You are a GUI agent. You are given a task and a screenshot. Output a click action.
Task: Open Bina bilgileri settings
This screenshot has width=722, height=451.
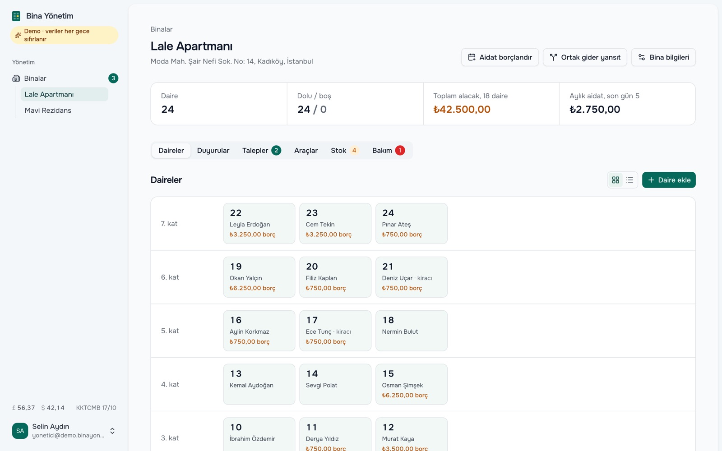coord(663,57)
